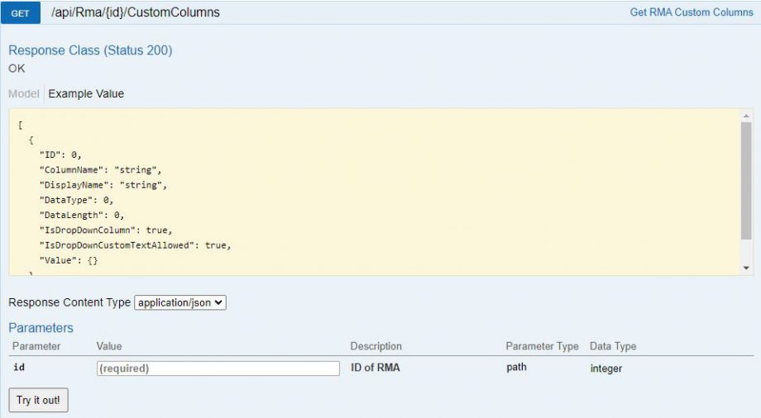
Task: Click the Data Type column header
Action: pos(613,346)
